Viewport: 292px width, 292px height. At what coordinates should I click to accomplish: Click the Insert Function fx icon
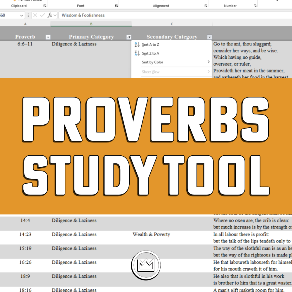(x=50, y=15)
